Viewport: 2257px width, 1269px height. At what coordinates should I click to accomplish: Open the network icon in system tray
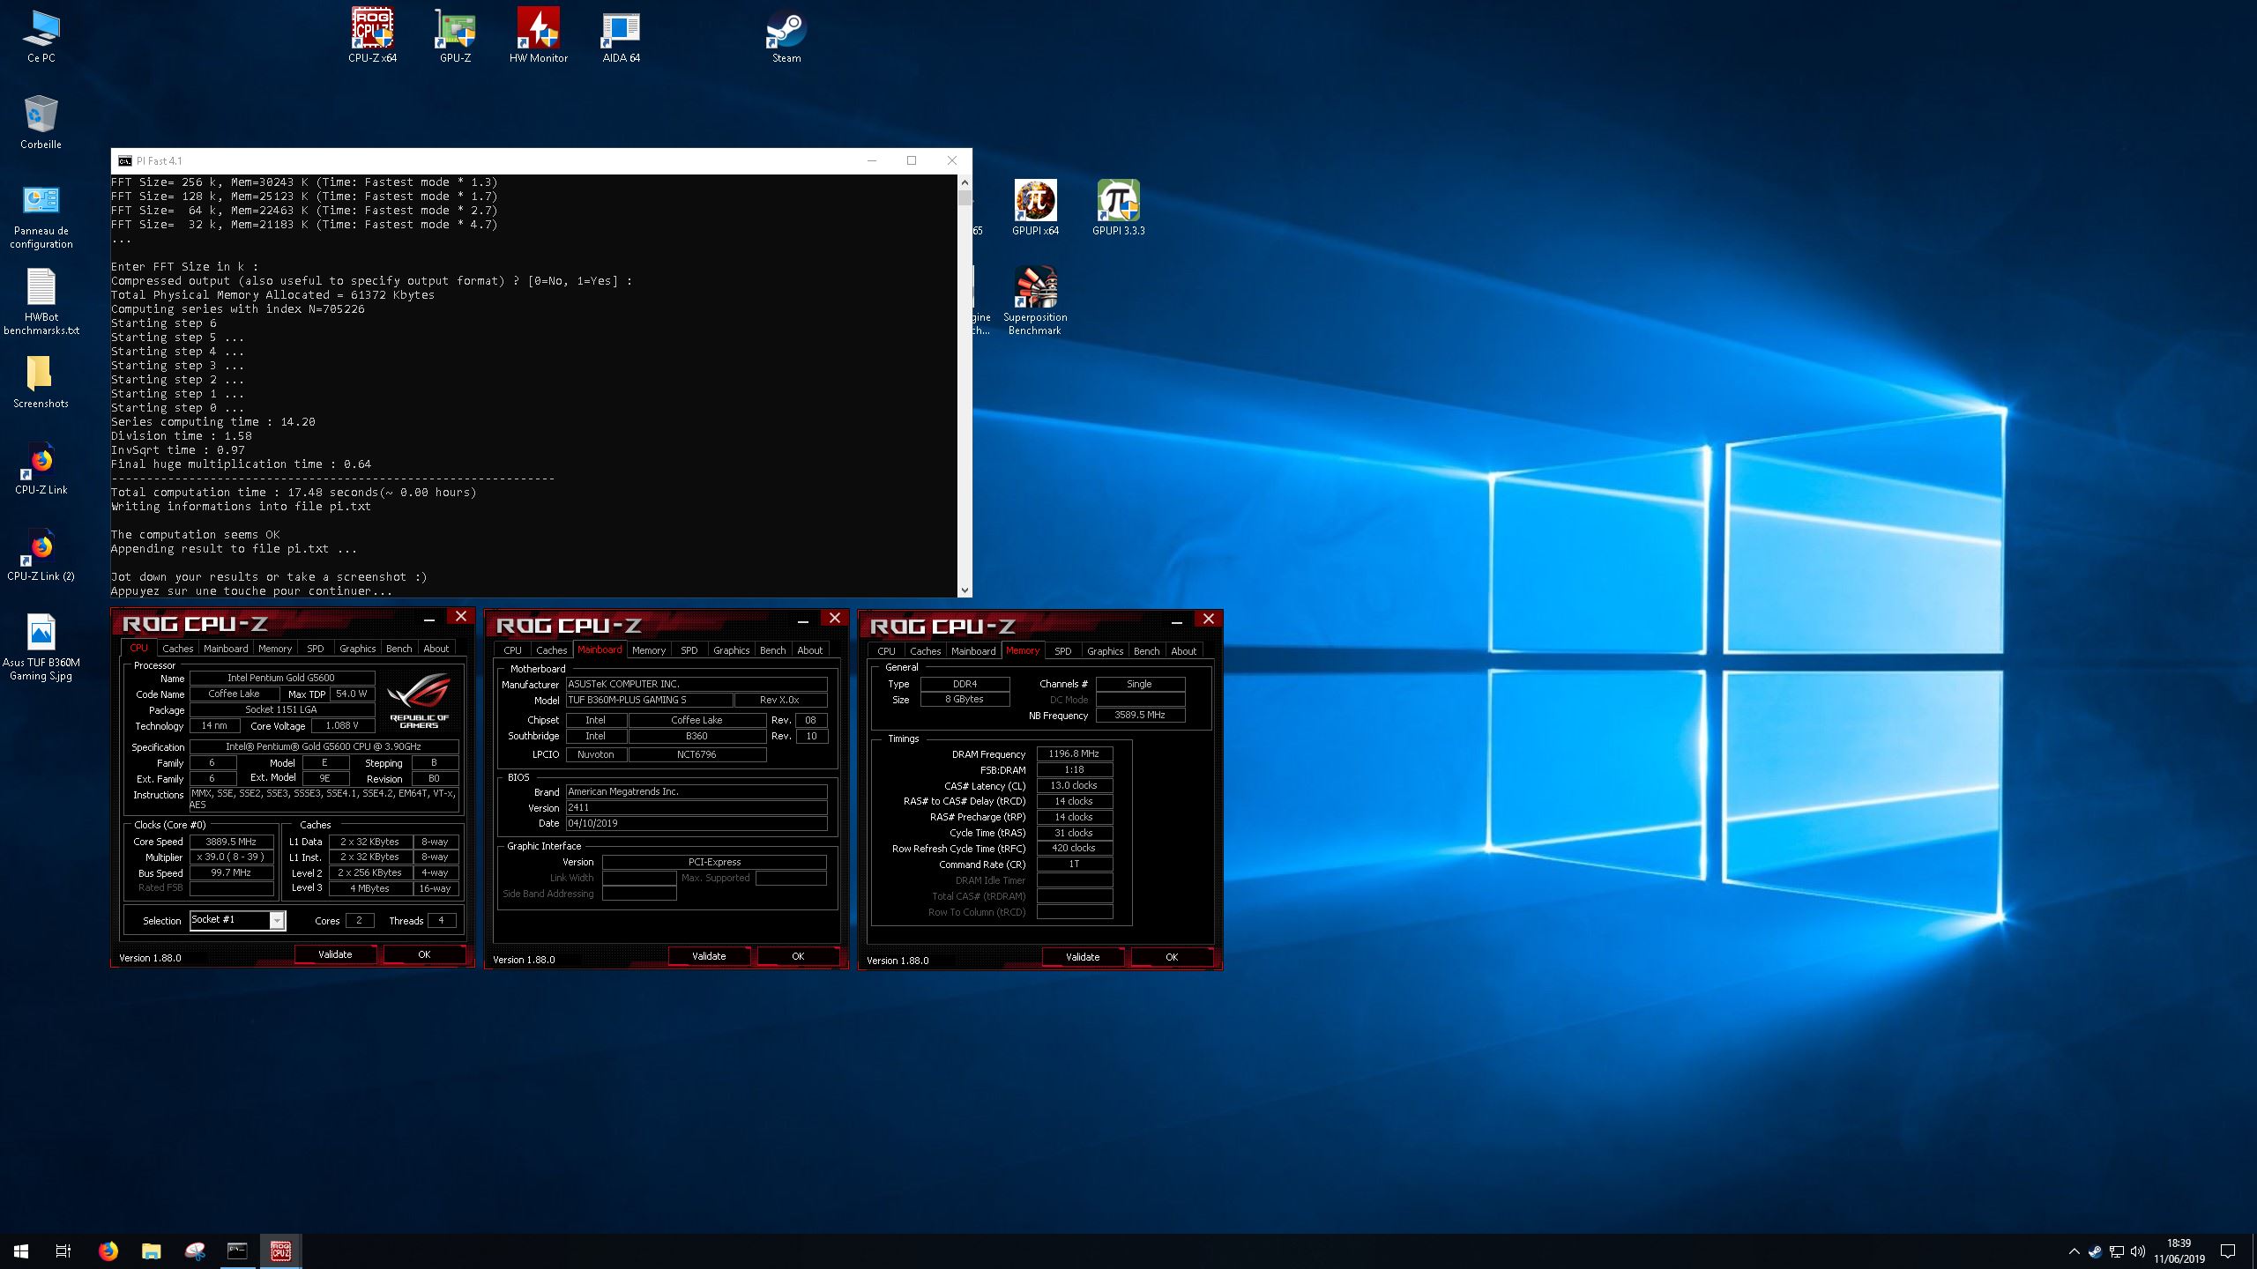coord(2116,1251)
